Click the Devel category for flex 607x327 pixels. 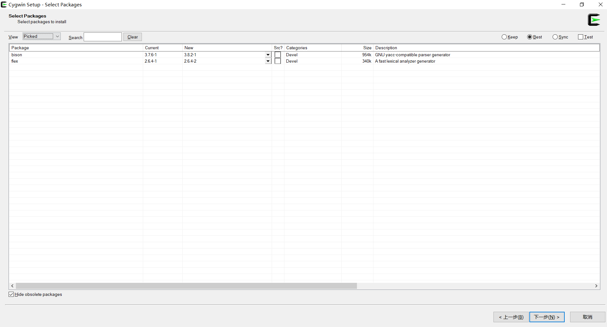point(292,61)
